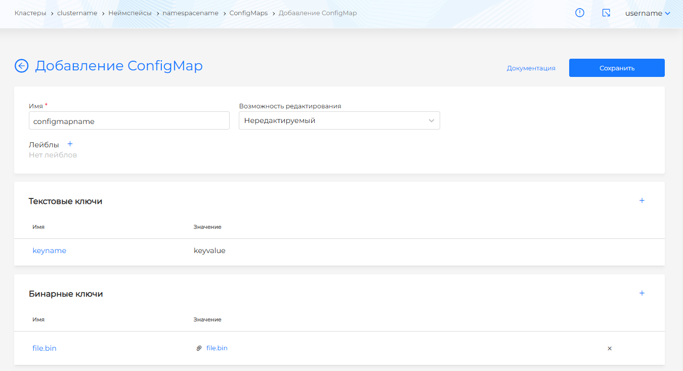The width and height of the screenshot is (683, 371).
Task: Click the file.bin attachment value link
Action: 217,348
